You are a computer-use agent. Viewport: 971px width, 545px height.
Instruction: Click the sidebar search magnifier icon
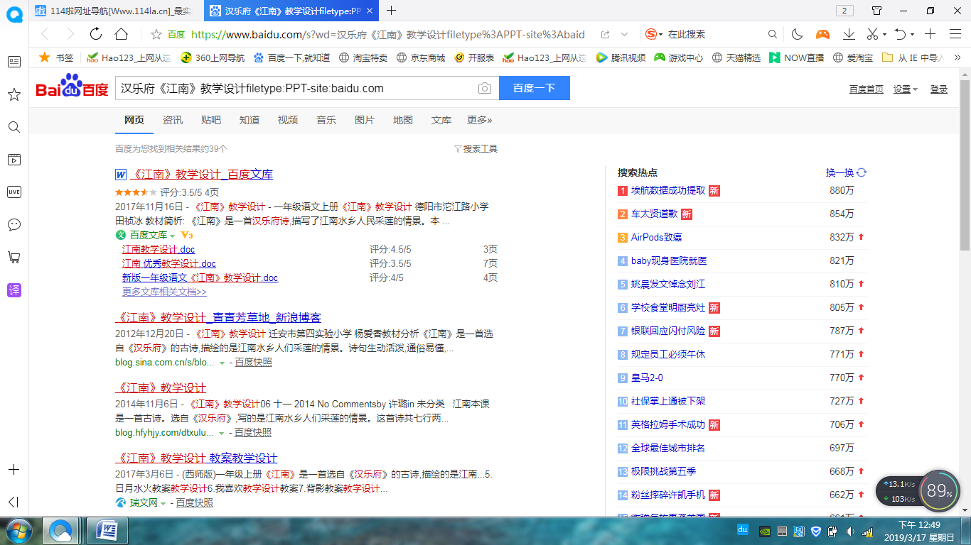tap(14, 127)
